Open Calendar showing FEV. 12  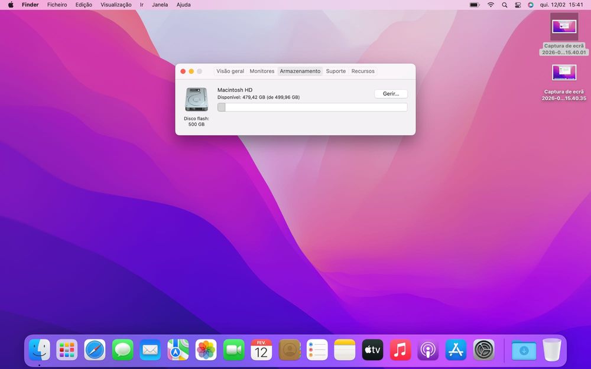coord(261,350)
